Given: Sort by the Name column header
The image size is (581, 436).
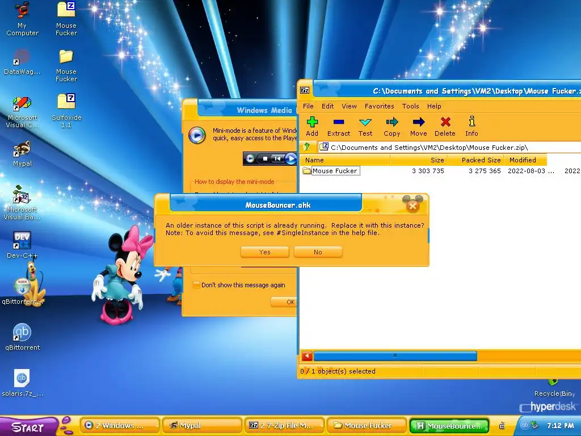Looking at the screenshot, I should 344,160.
